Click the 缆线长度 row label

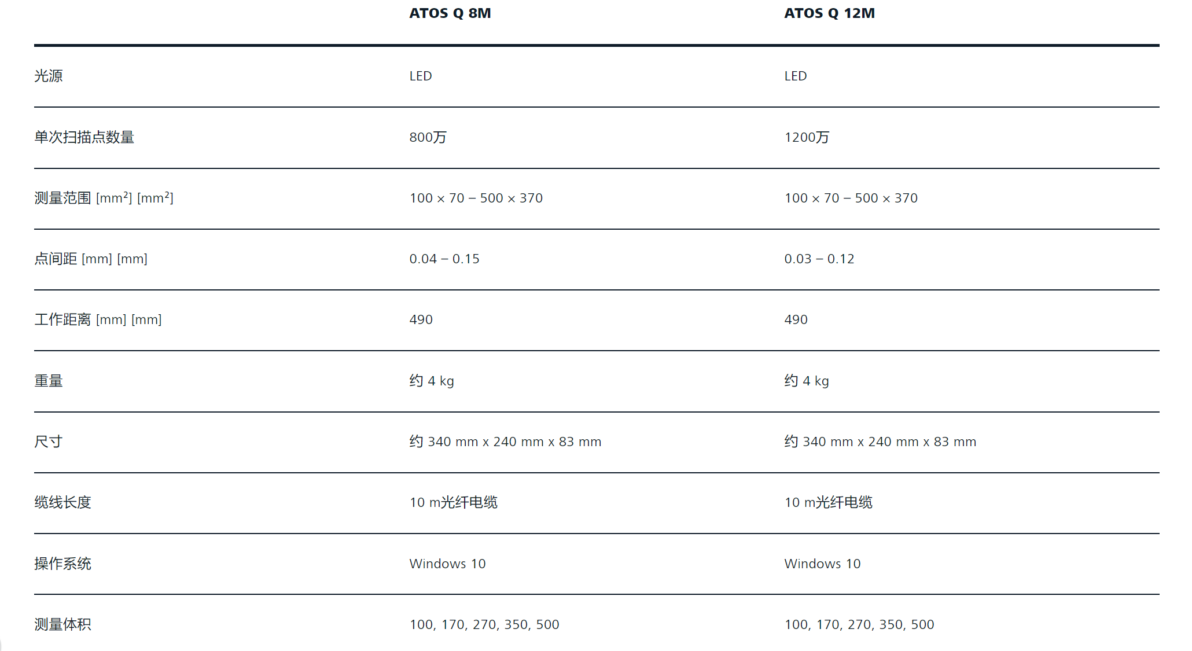(x=62, y=502)
